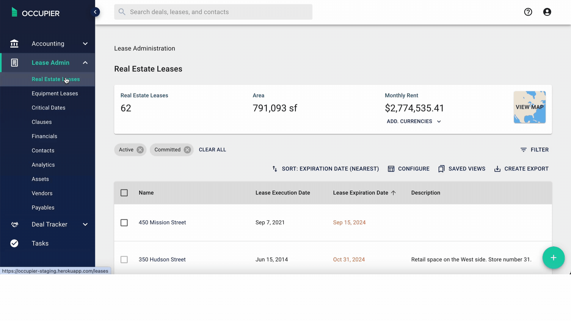This screenshot has width=571, height=321.
Task: Open the search bar icon
Action: coord(122,12)
